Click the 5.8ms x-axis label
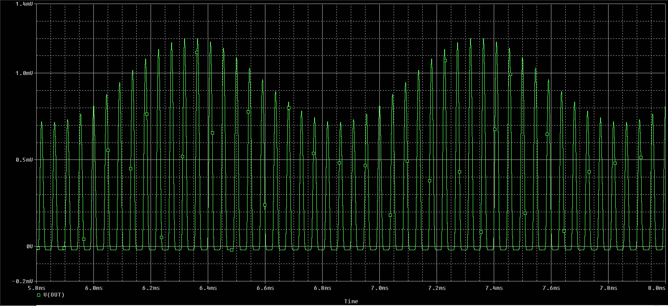 [38, 288]
